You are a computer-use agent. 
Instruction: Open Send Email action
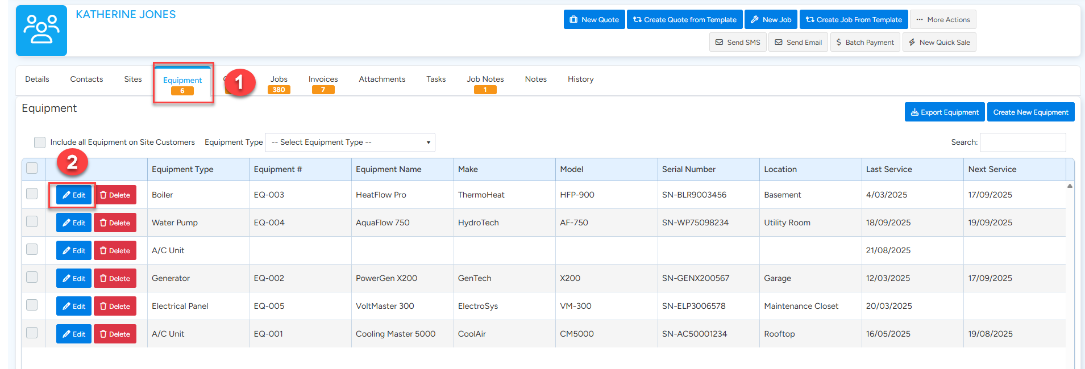798,42
